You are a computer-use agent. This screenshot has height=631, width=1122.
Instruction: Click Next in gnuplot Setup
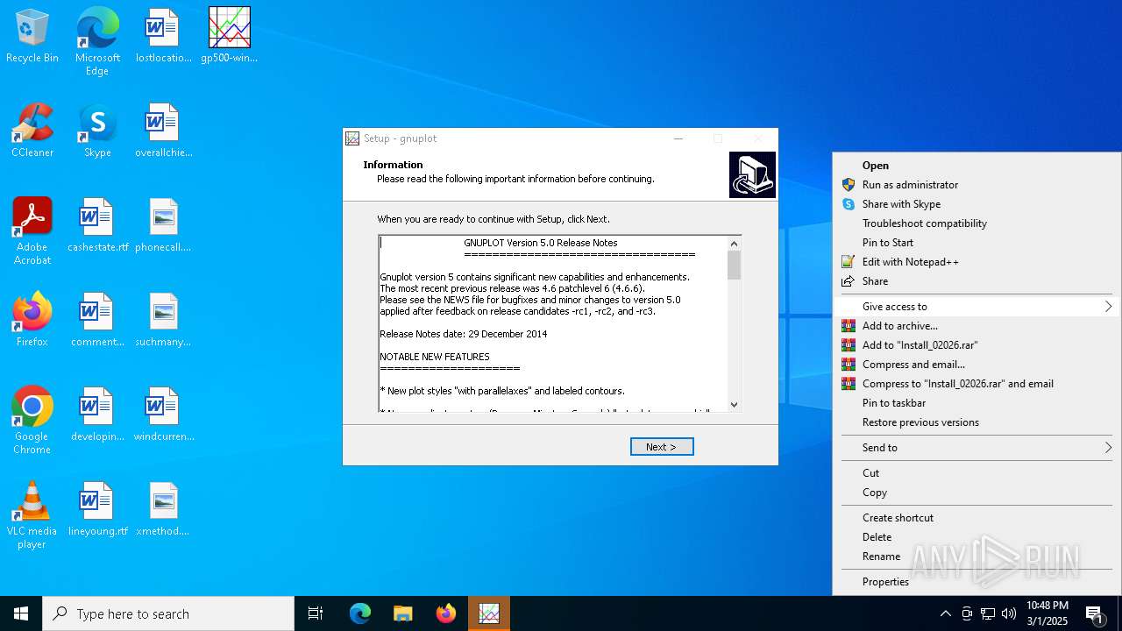tap(662, 447)
